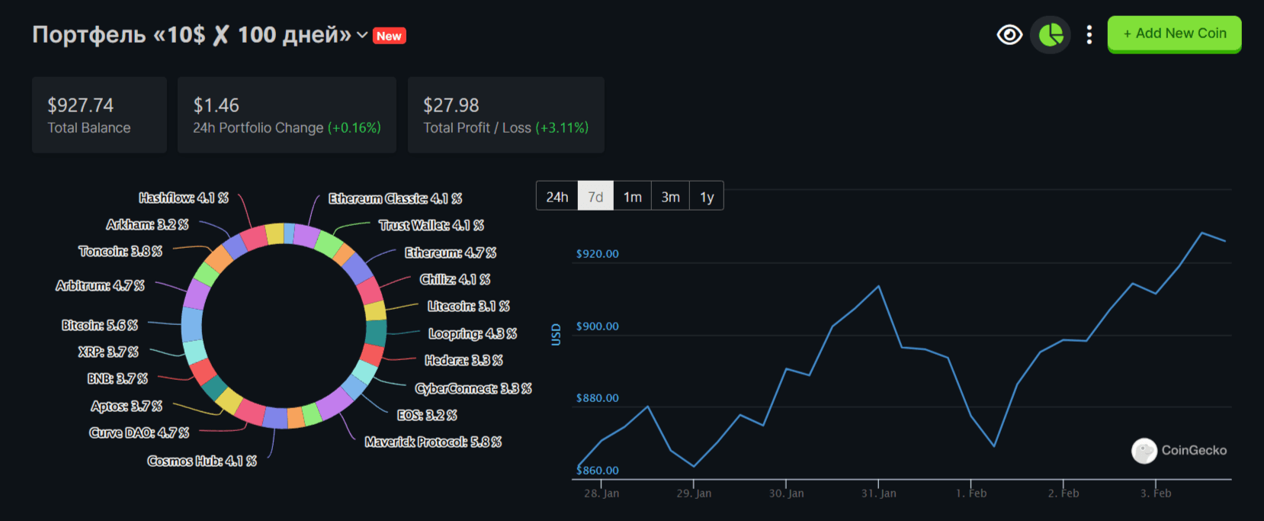
Task: Click the $920.00 y-axis value
Action: 598,254
